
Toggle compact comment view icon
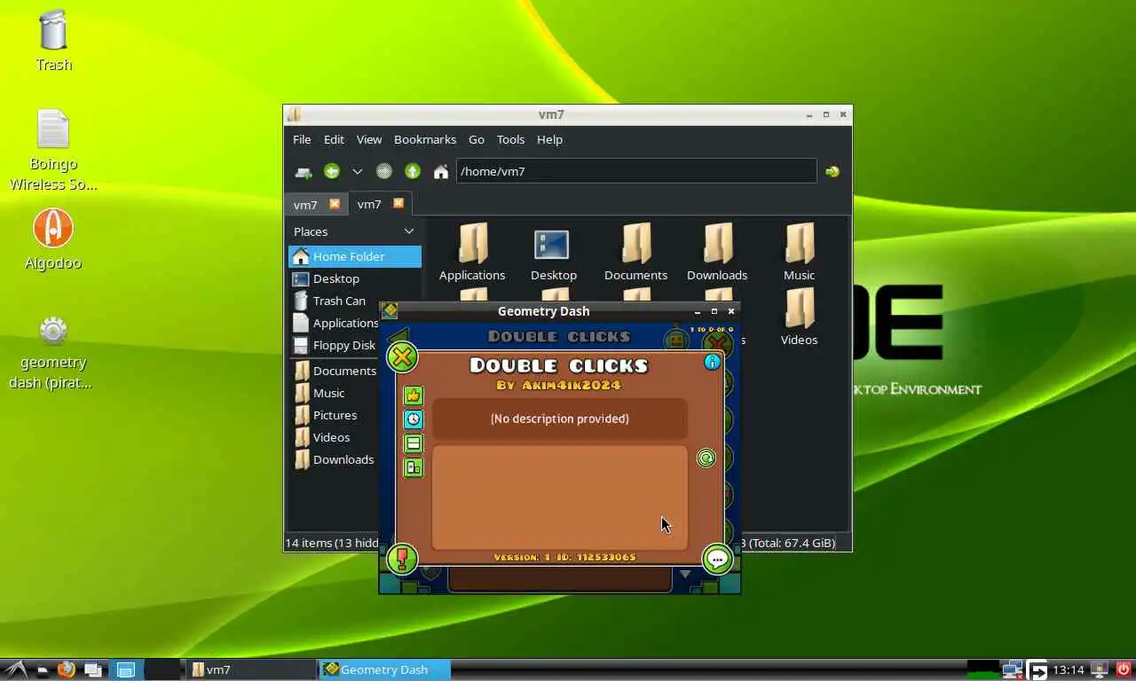click(x=414, y=443)
